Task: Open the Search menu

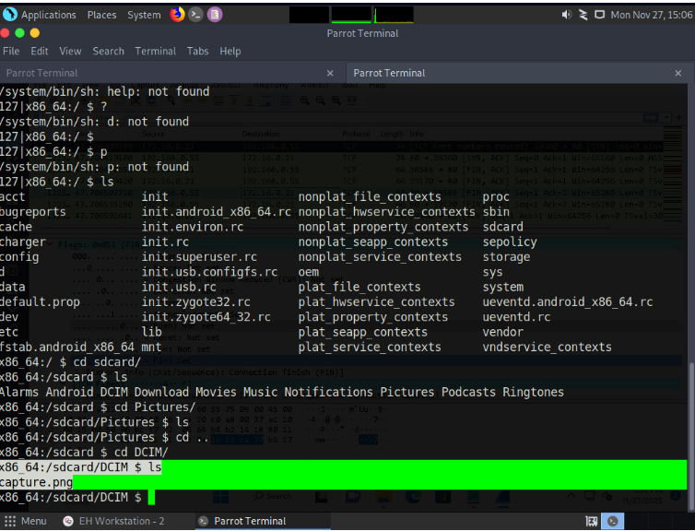Action: (108, 51)
